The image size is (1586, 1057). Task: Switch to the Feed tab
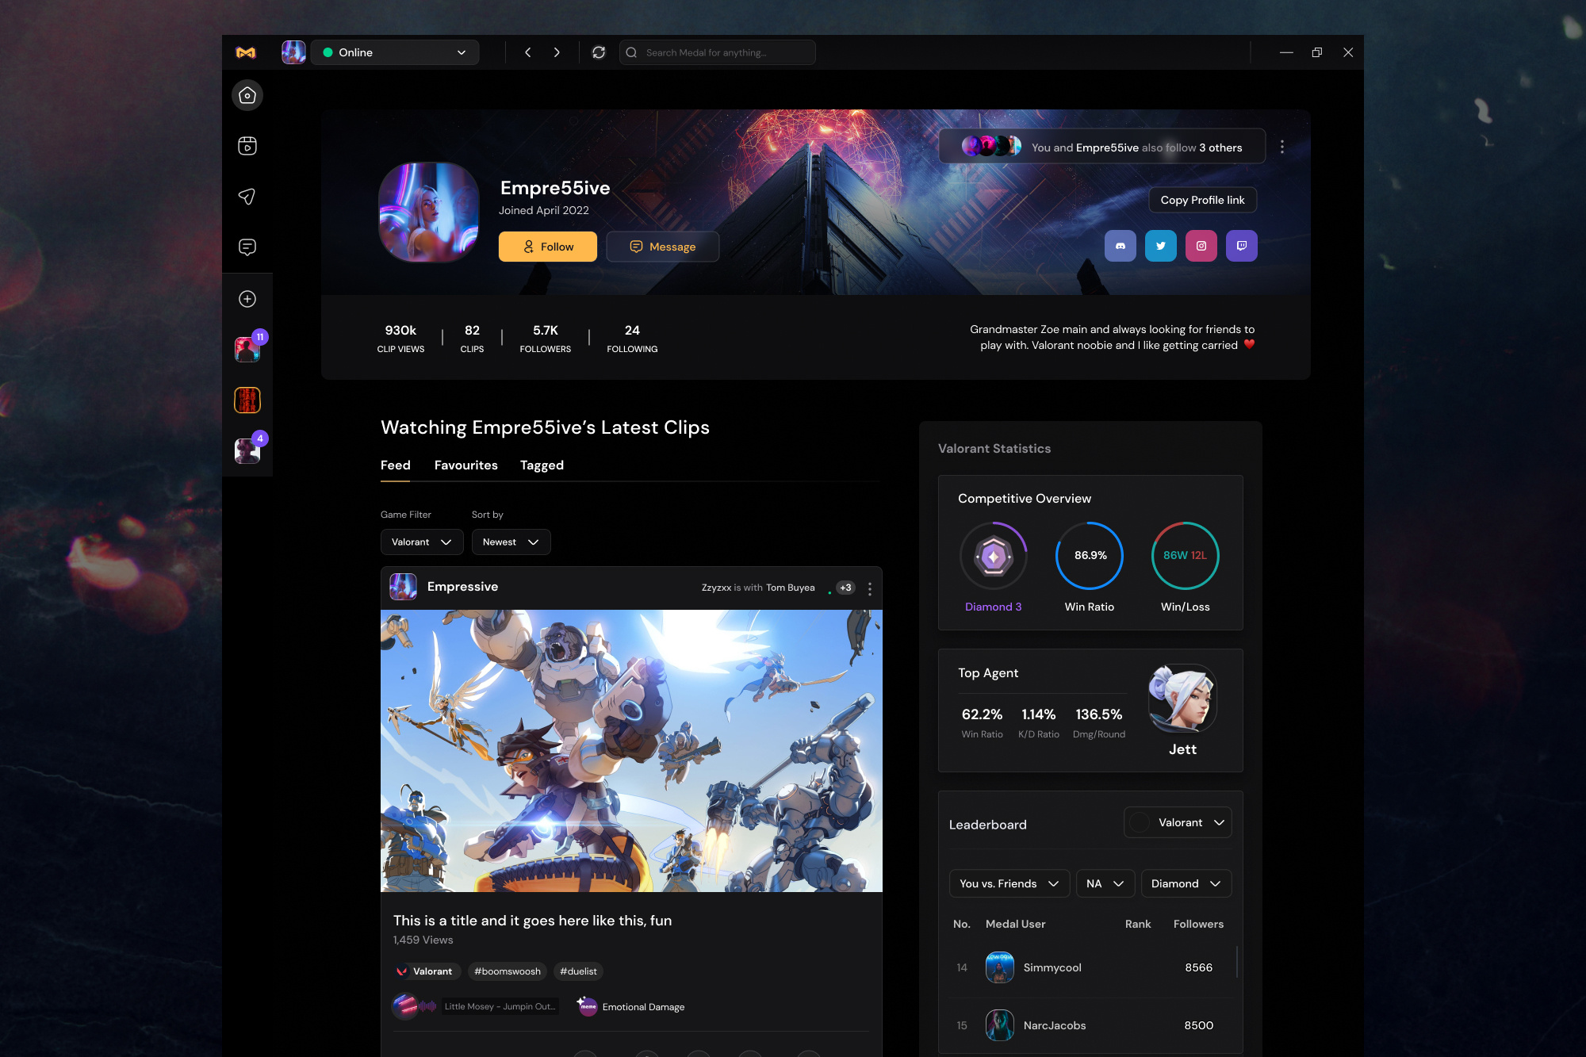[396, 465]
